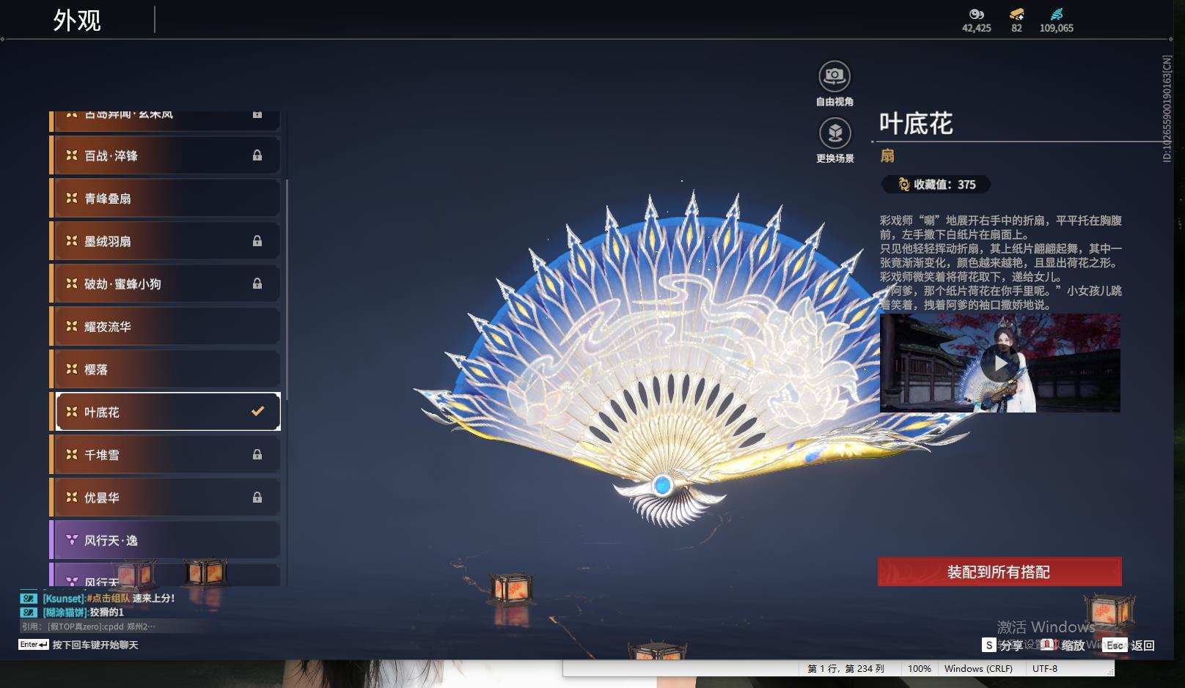Click lock icon on 百战·淬锋 row
The width and height of the screenshot is (1185, 688).
(257, 155)
